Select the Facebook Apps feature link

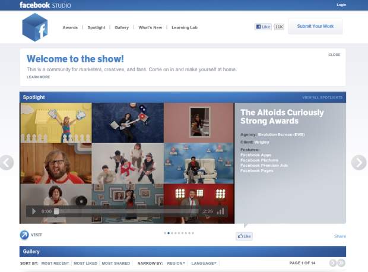256,155
